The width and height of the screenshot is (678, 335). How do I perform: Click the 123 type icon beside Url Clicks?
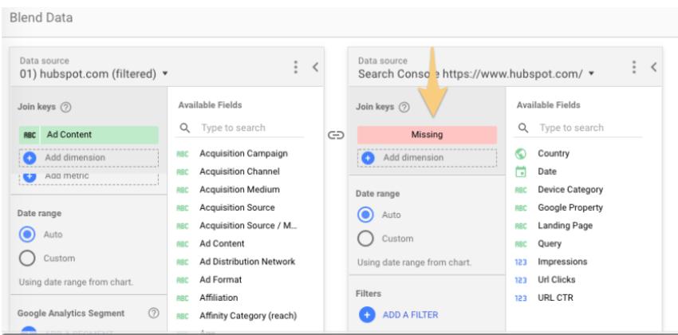[521, 281]
